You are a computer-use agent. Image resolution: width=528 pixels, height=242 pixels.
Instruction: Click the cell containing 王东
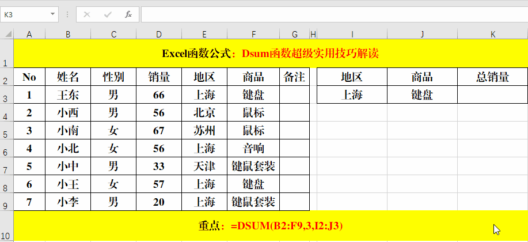pos(68,95)
